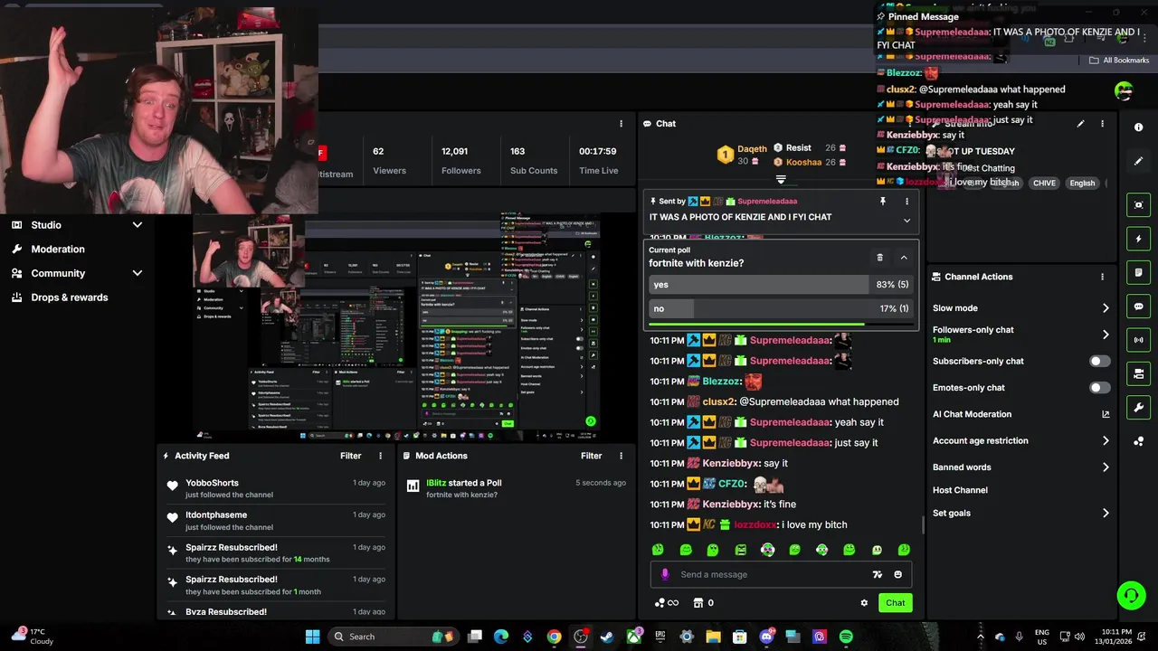The image size is (1158, 651).
Task: Click the 163 Sub Counts stat
Action: (534, 160)
